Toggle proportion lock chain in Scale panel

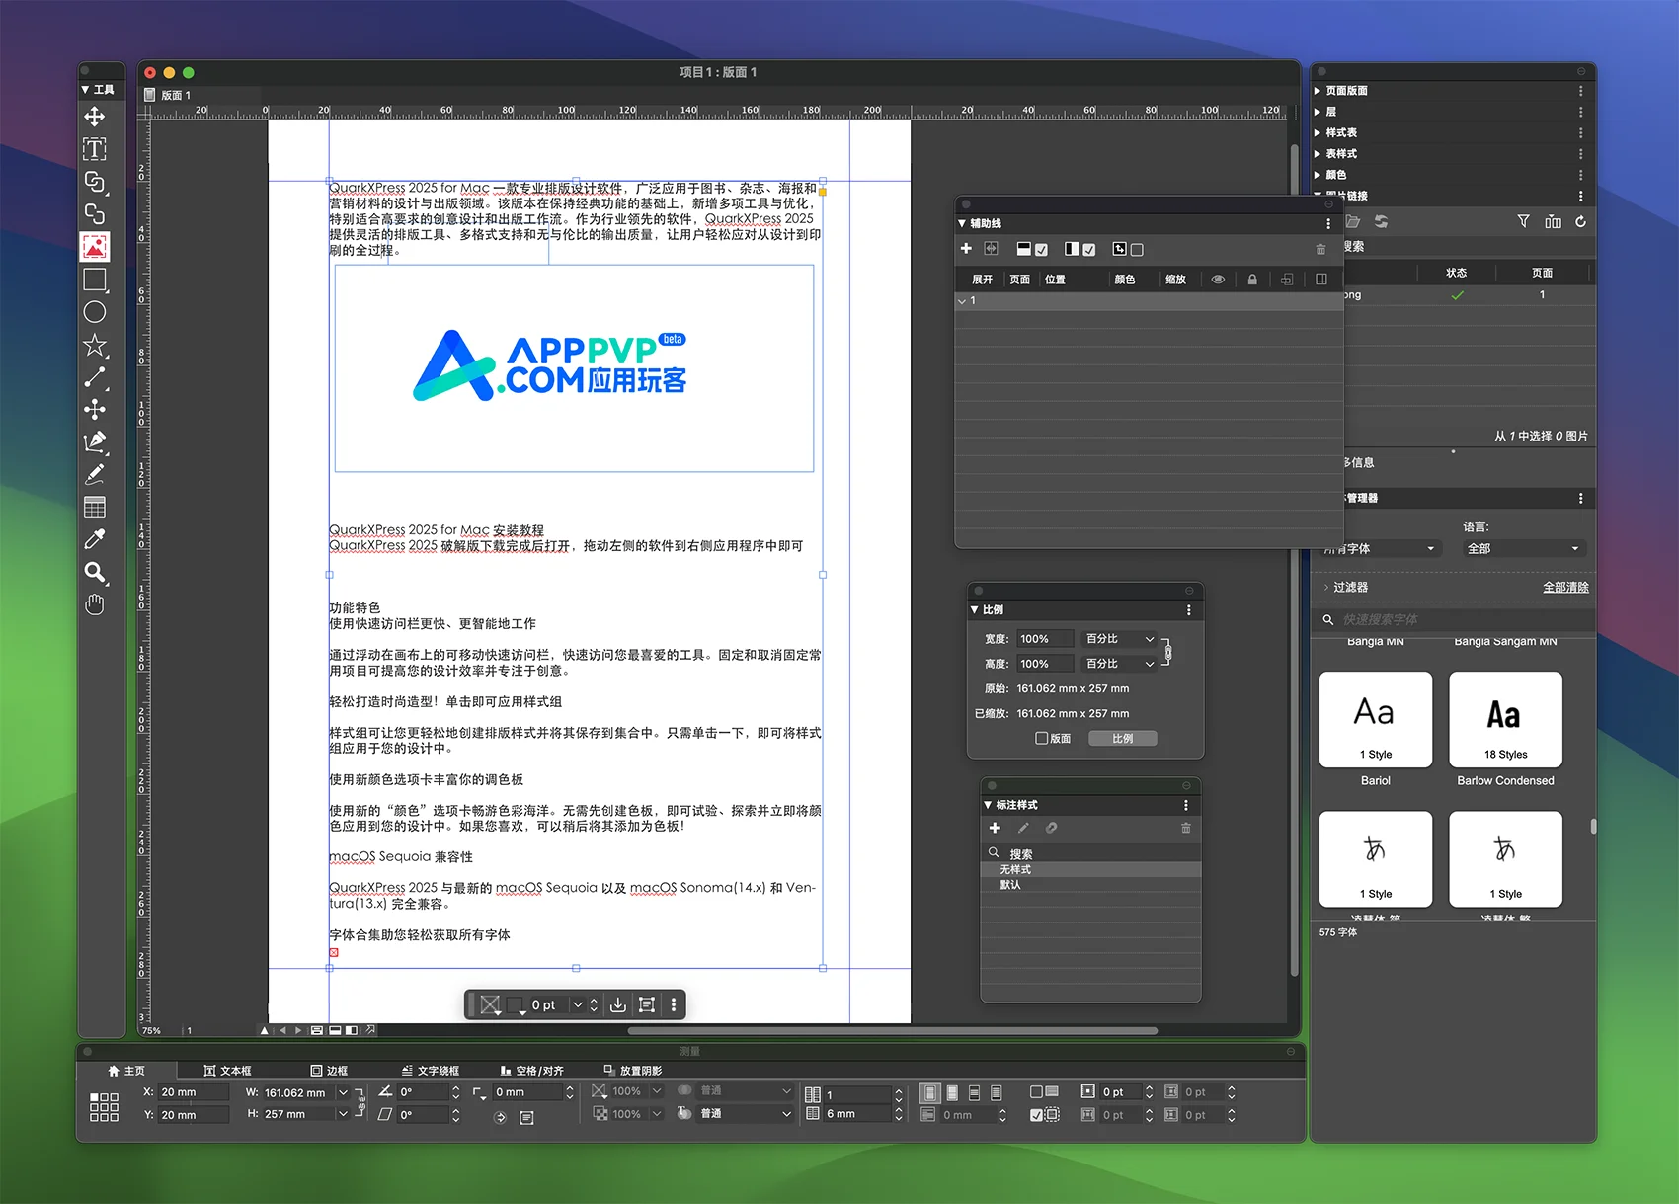1167,652
